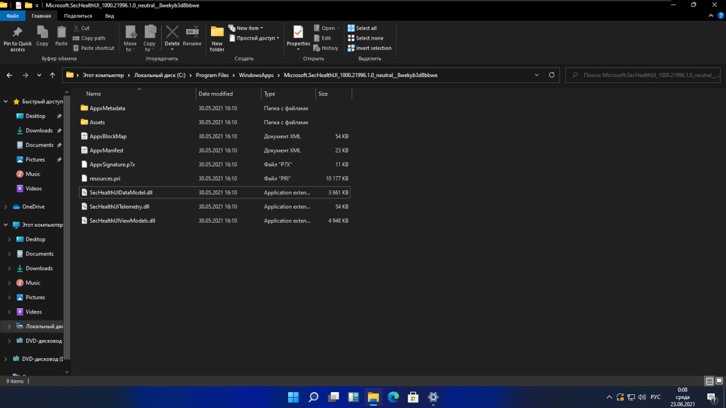726x408 pixels.
Task: Click History in the ribbon
Action: click(x=326, y=48)
